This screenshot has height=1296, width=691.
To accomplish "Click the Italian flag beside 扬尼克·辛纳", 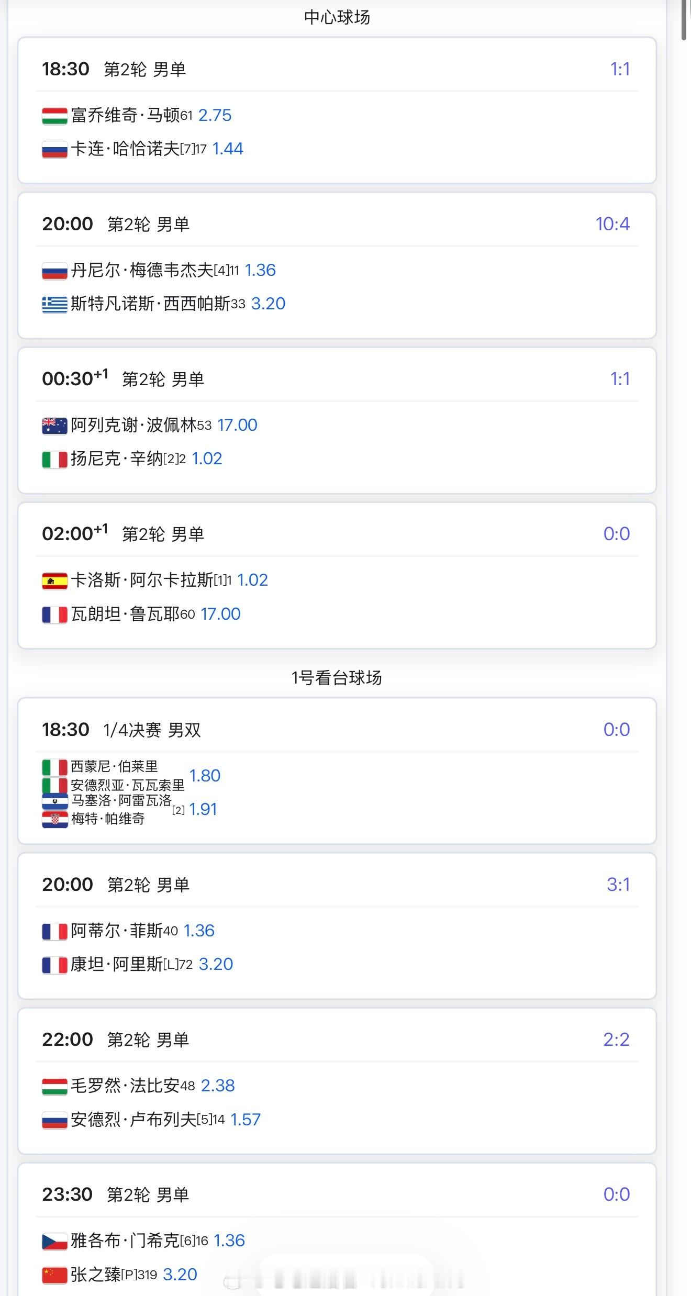I will (x=54, y=459).
